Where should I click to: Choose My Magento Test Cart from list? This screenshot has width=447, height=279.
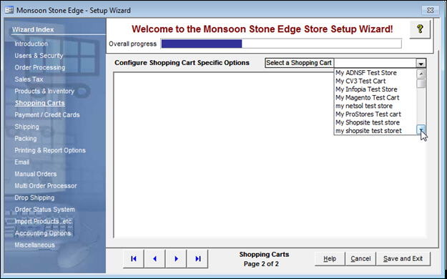coord(367,97)
